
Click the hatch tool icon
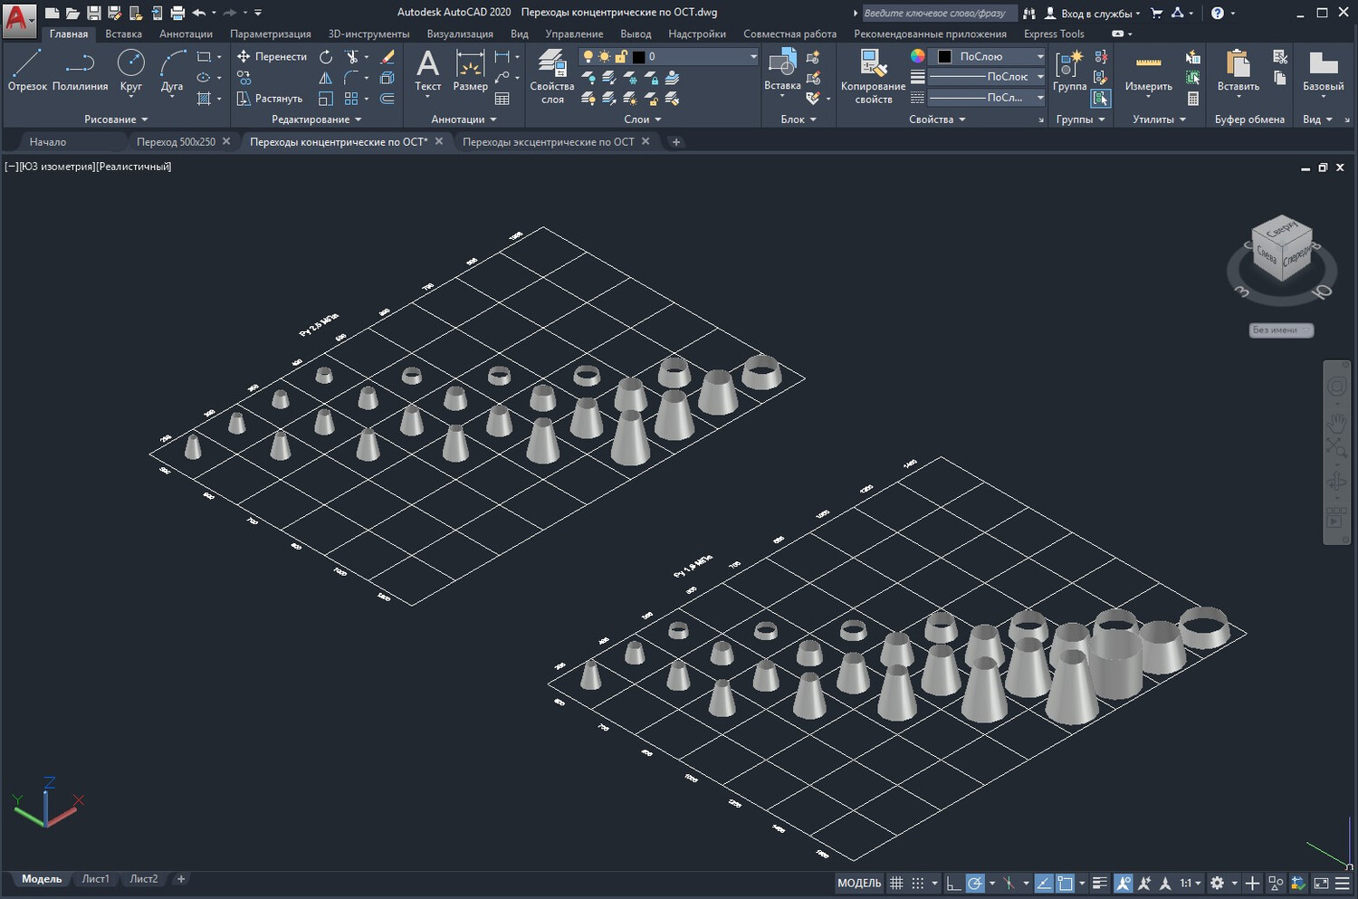[x=204, y=98]
